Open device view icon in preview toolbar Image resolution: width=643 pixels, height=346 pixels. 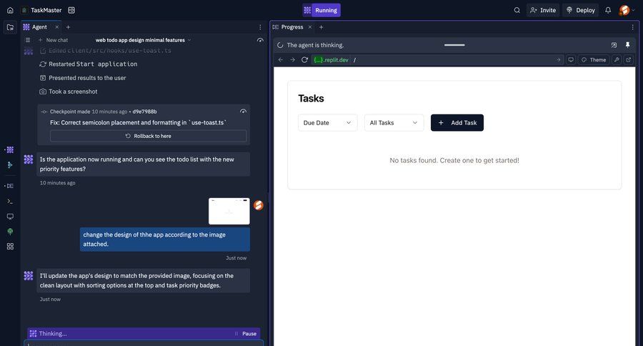pos(570,60)
